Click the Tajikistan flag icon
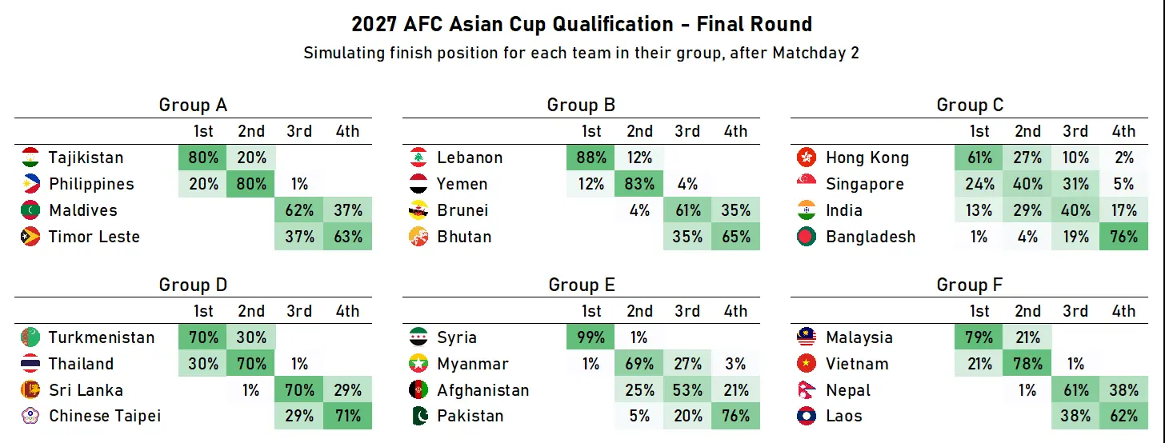Viewport: 1165px width, 443px height. 30,158
